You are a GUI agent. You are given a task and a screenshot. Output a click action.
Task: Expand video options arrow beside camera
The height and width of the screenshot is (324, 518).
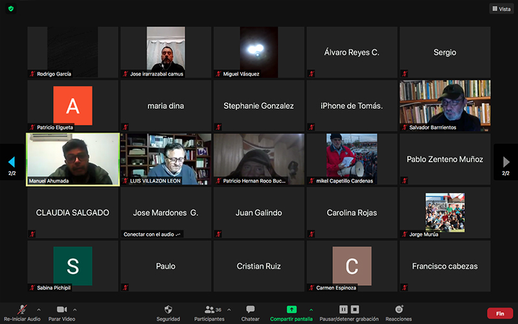[75, 310]
